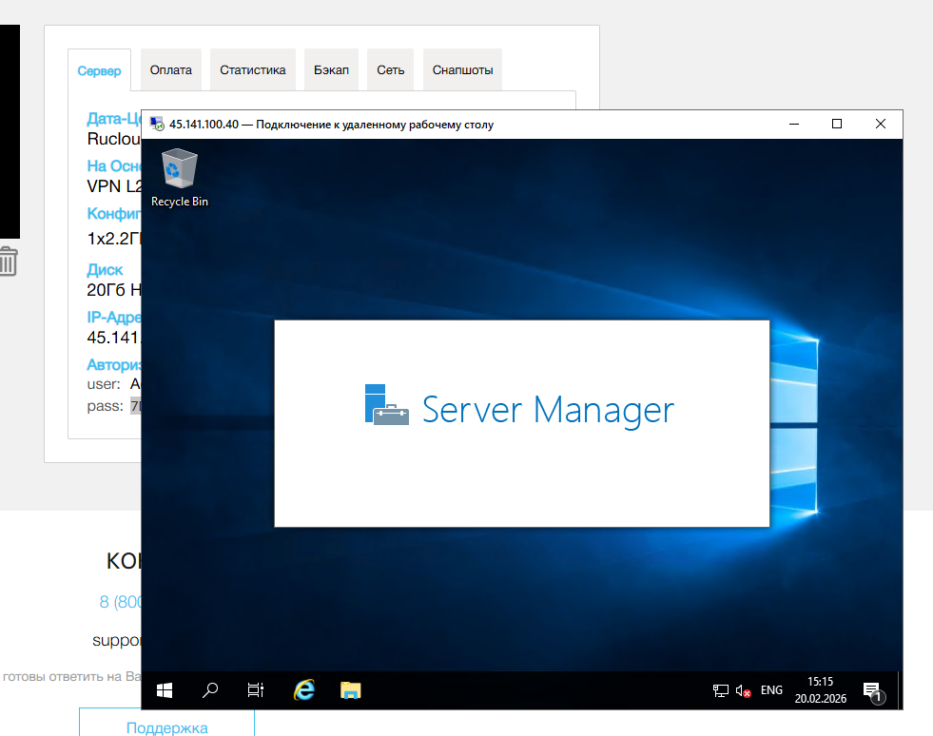
Task: Switch to the Снапшоты tab
Action: [x=462, y=69]
